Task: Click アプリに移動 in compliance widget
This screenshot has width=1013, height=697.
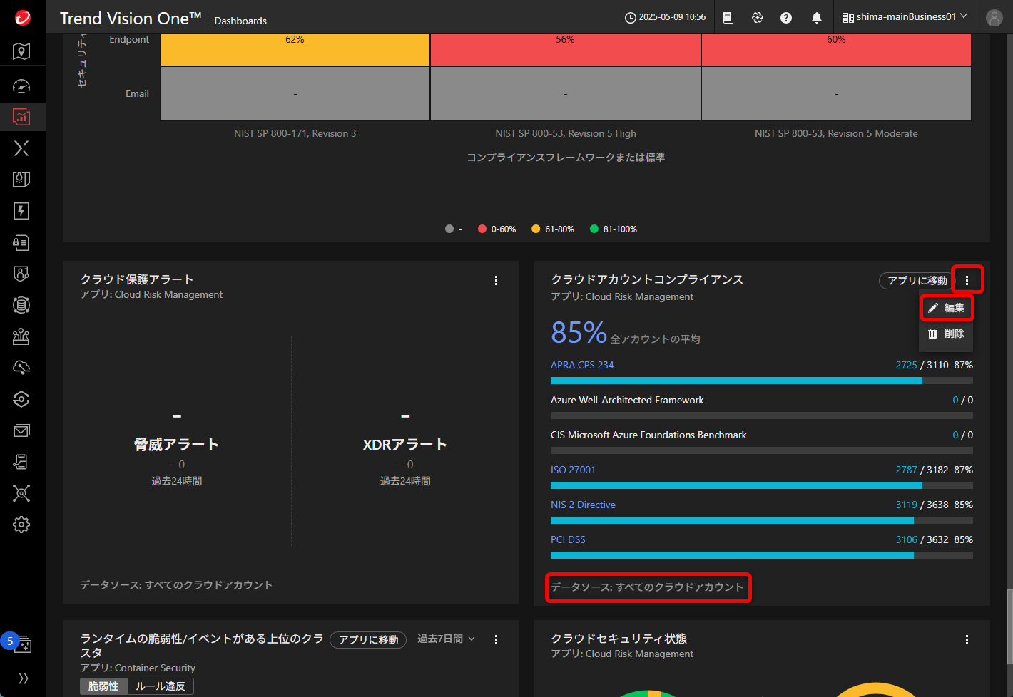Action: pos(917,281)
